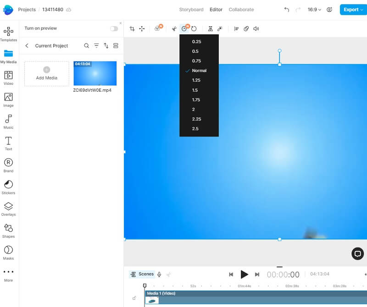Open clip volume settings via speaker icon
Screen dimensions: 367x307
[256, 28]
